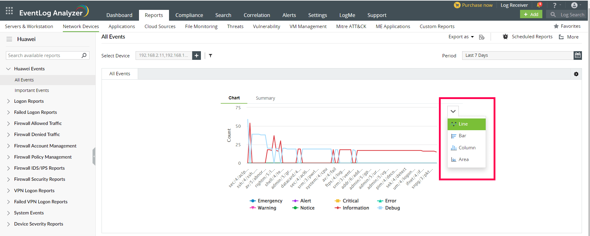The width and height of the screenshot is (590, 236).
Task: Toggle the Emergency legend series
Action: tap(266, 201)
